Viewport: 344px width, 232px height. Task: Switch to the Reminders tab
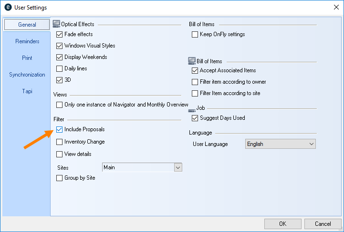[27, 41]
